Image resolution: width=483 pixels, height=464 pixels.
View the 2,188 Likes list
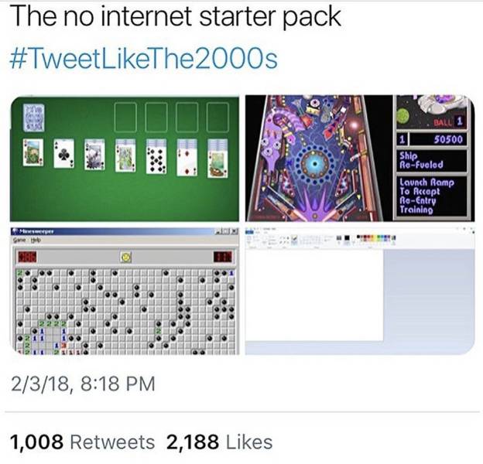[x=219, y=442]
